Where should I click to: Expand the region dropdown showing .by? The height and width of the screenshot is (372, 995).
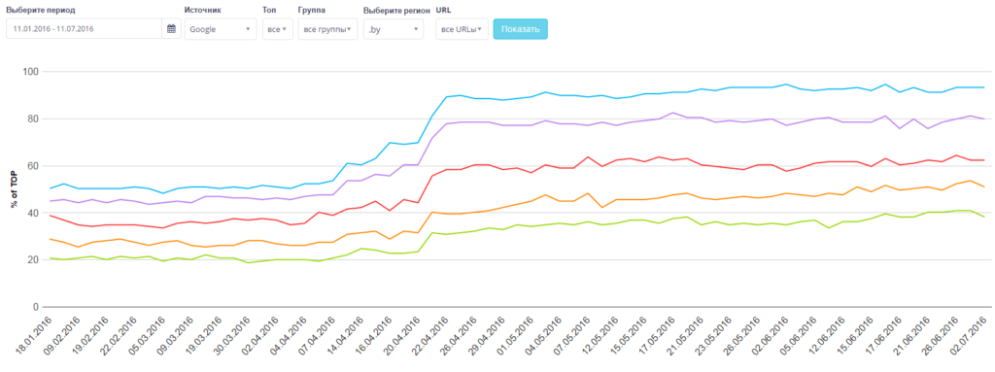(x=394, y=28)
